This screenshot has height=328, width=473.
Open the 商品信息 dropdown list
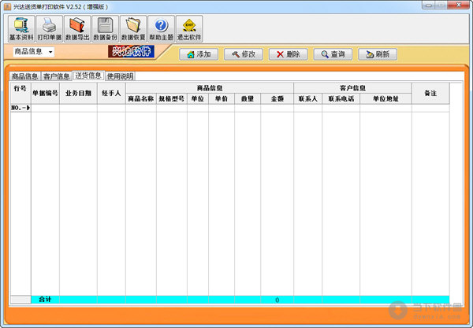pos(33,52)
